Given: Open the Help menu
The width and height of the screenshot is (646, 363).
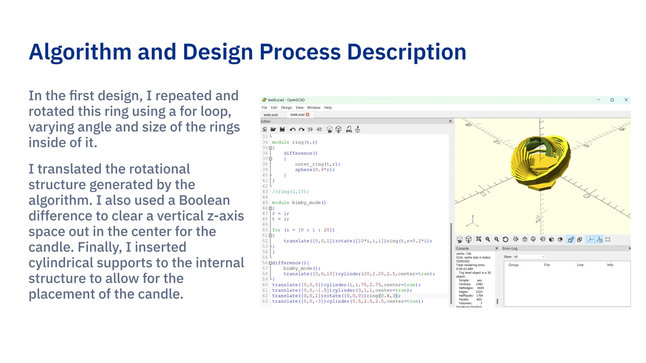Looking at the screenshot, I should [x=328, y=108].
